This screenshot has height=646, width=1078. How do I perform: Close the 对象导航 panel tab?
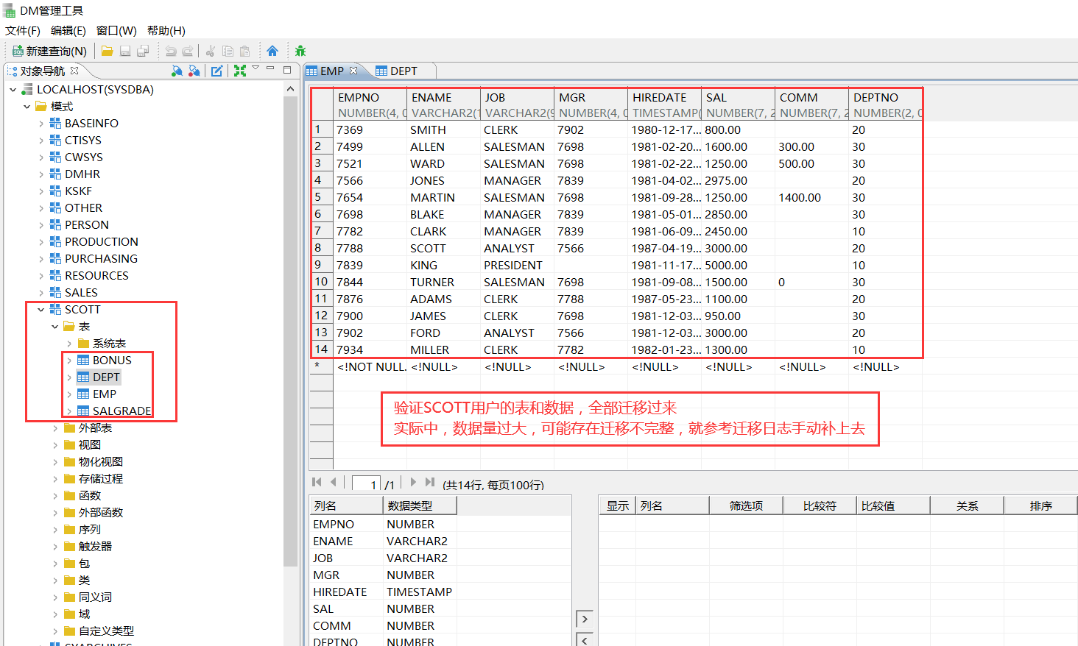tap(74, 71)
